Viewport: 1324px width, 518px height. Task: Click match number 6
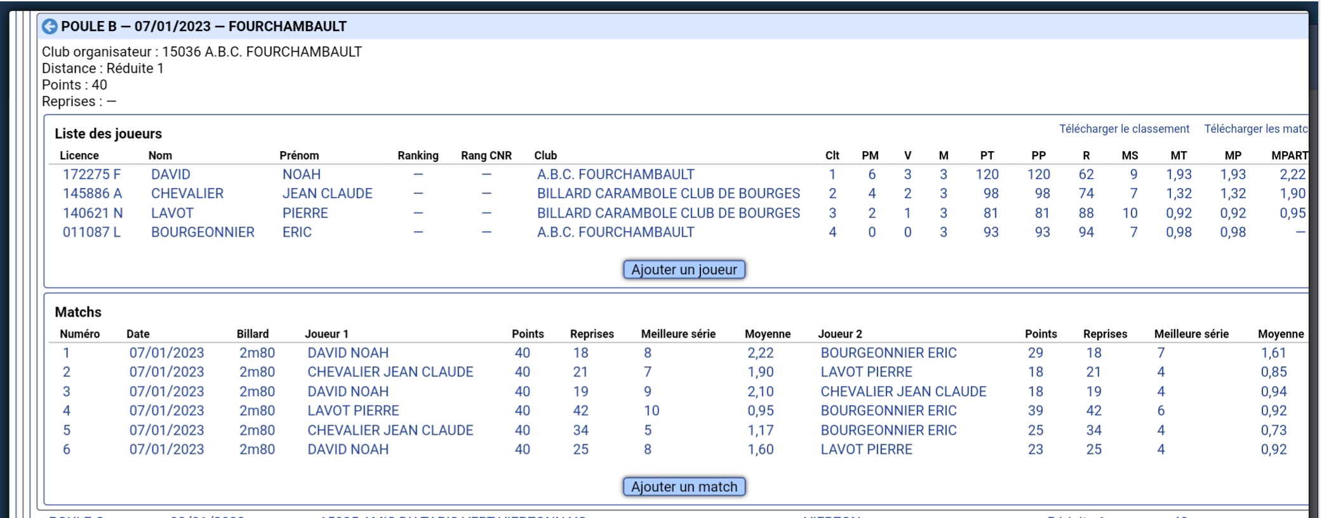66,449
